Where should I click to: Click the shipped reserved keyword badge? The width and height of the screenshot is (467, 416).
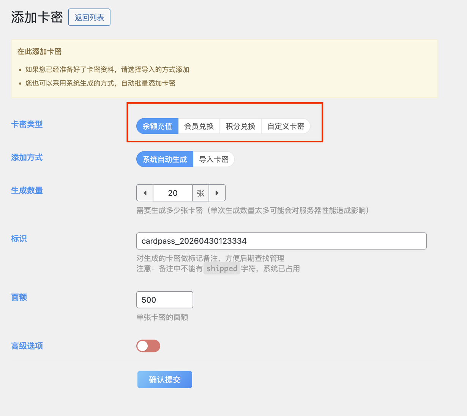click(222, 268)
